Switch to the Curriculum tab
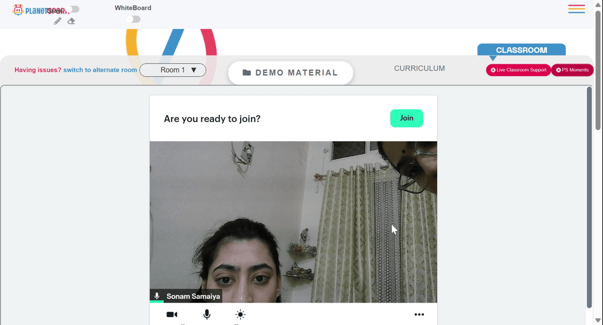 419,69
